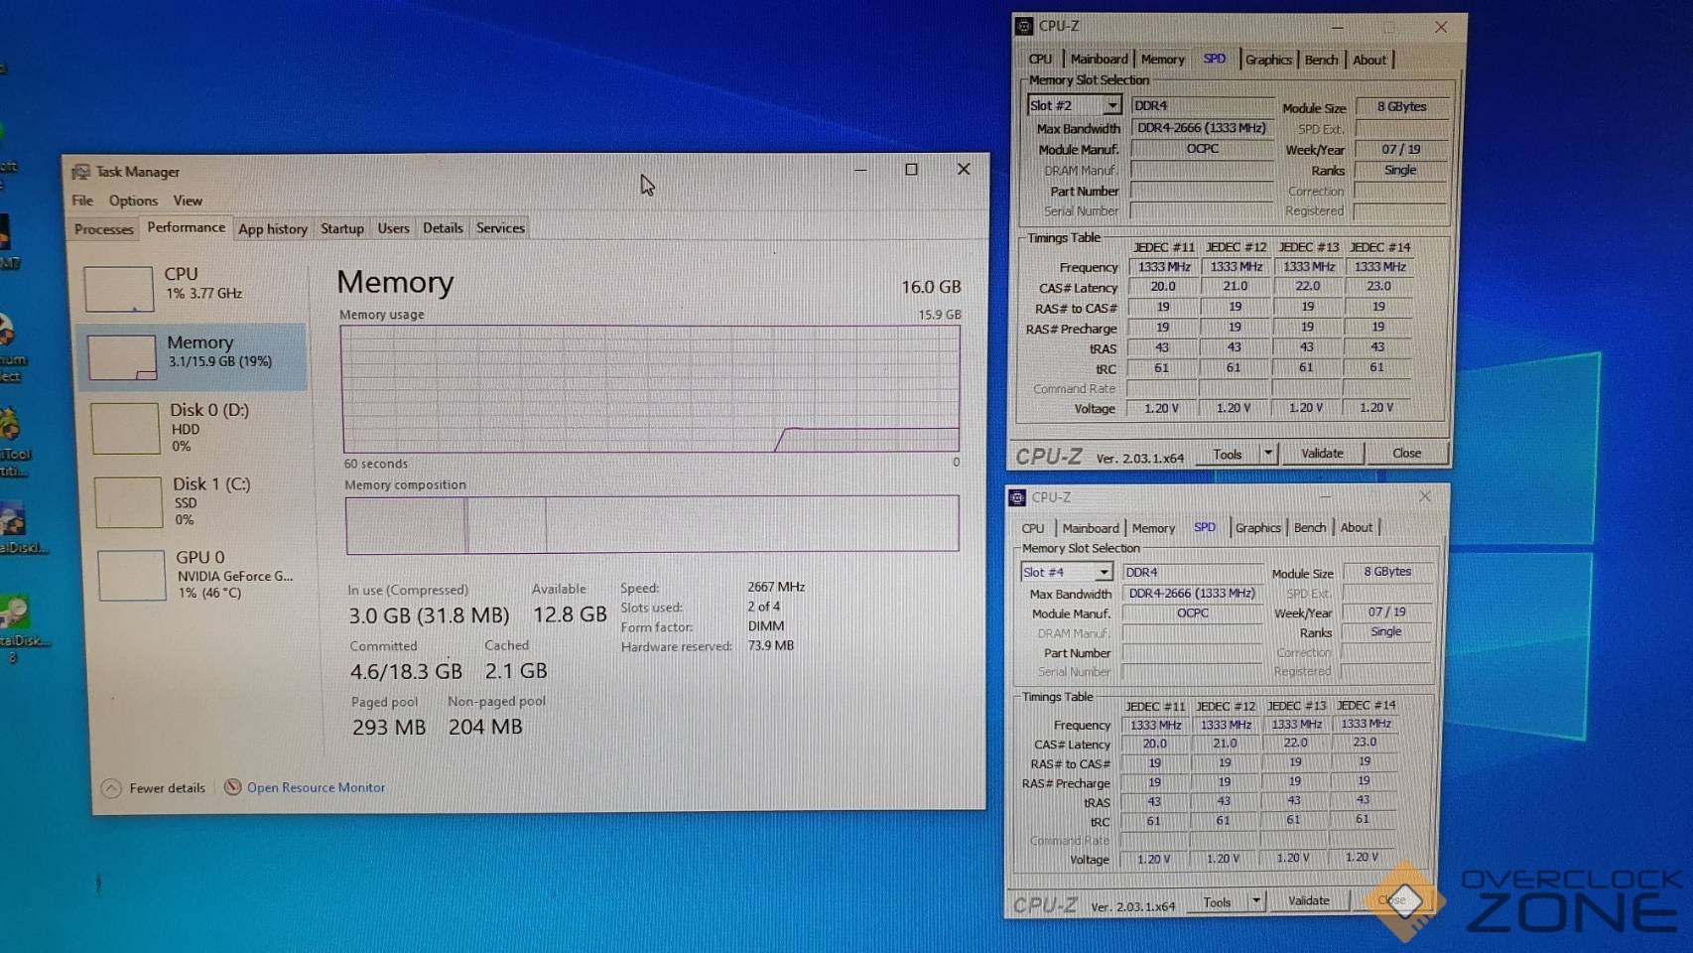Click the Memory usage graph
1693x953 pixels.
click(651, 389)
